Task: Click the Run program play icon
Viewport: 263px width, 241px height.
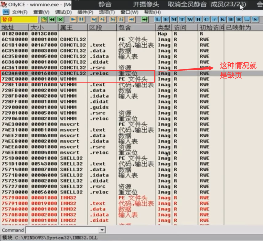Action: click(73, 20)
